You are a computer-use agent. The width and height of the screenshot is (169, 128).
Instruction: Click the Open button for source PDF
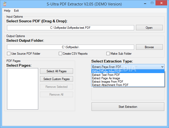point(149,28)
